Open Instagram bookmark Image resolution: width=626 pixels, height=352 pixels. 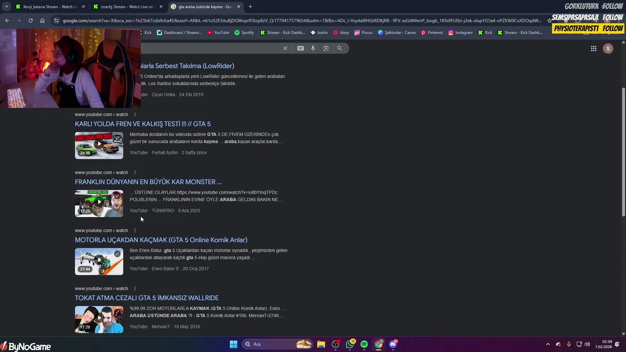coord(461,32)
